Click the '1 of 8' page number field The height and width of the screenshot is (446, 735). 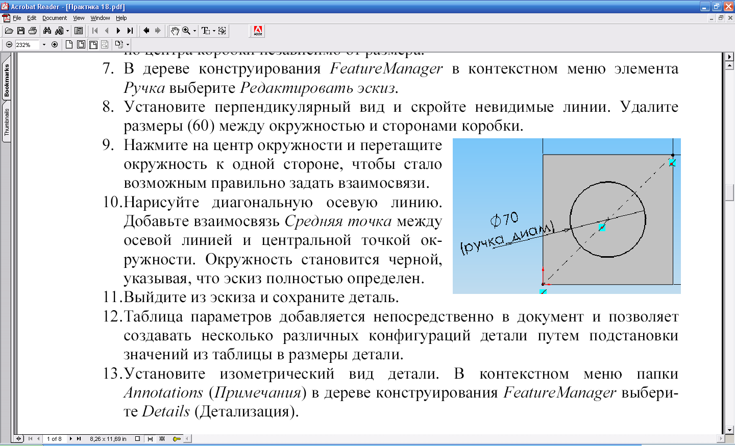coord(54,439)
